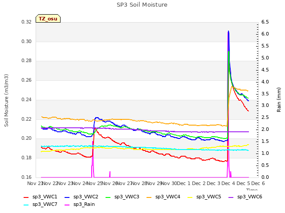Click the 0.26 left axis tick label

pos(27,80)
